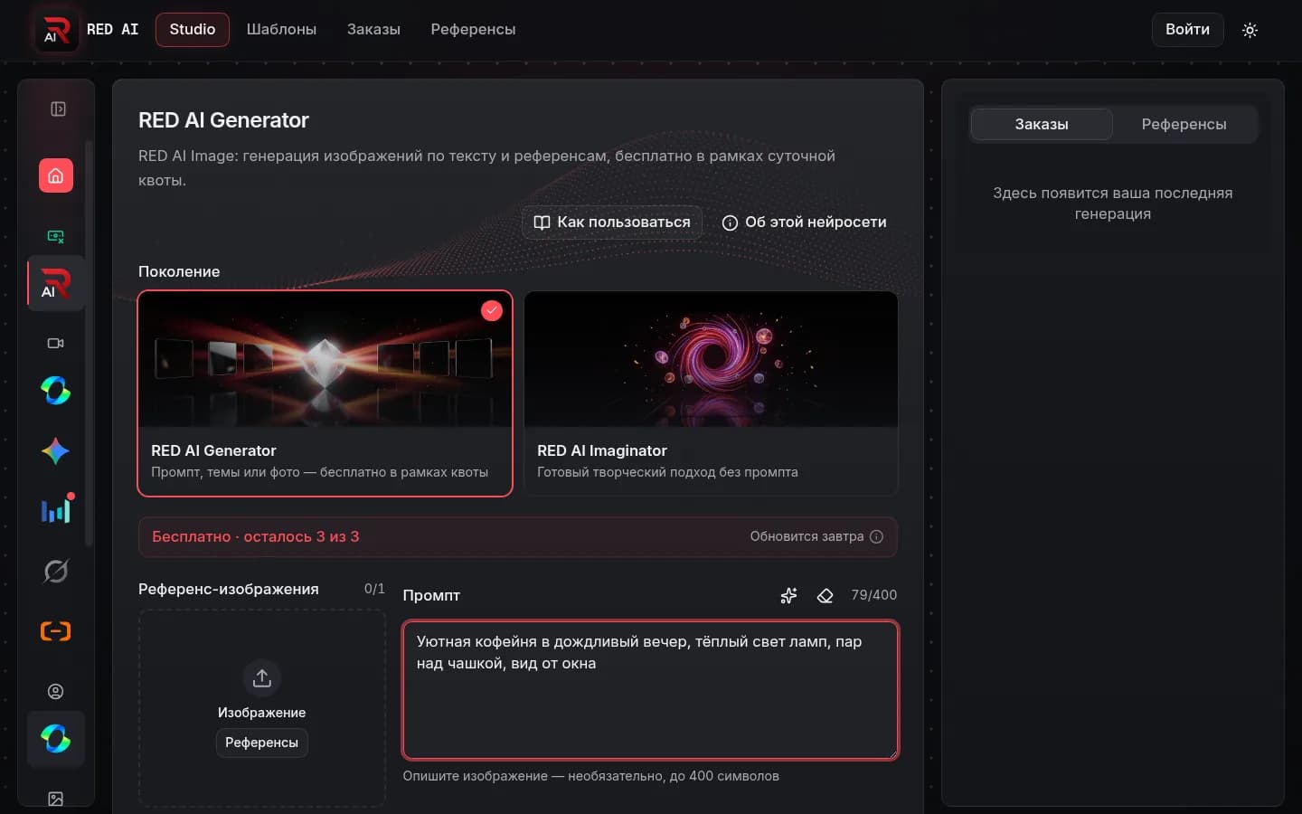
Task: Click the Войти login button
Action: click(1187, 30)
